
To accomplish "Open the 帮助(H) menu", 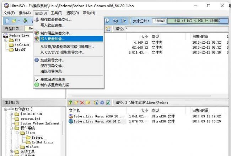I will [89, 13].
